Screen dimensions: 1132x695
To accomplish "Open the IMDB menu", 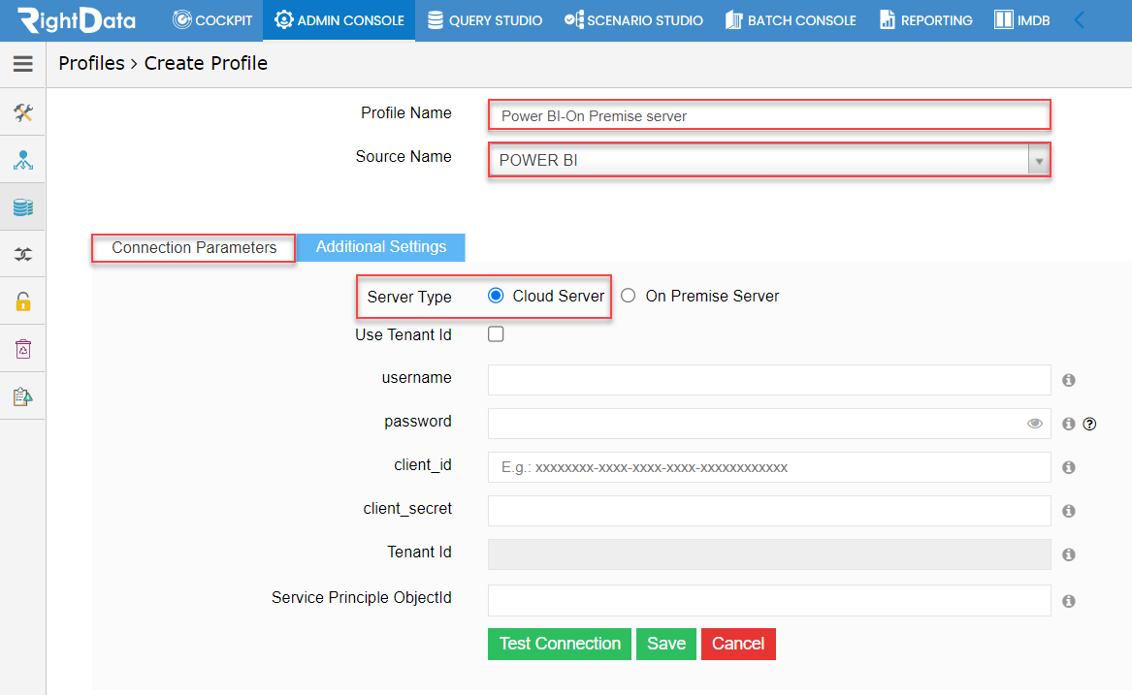I will click(1022, 20).
